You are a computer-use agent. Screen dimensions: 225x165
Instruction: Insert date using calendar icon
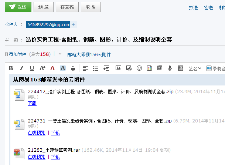pyautogui.click(x=160, y=68)
